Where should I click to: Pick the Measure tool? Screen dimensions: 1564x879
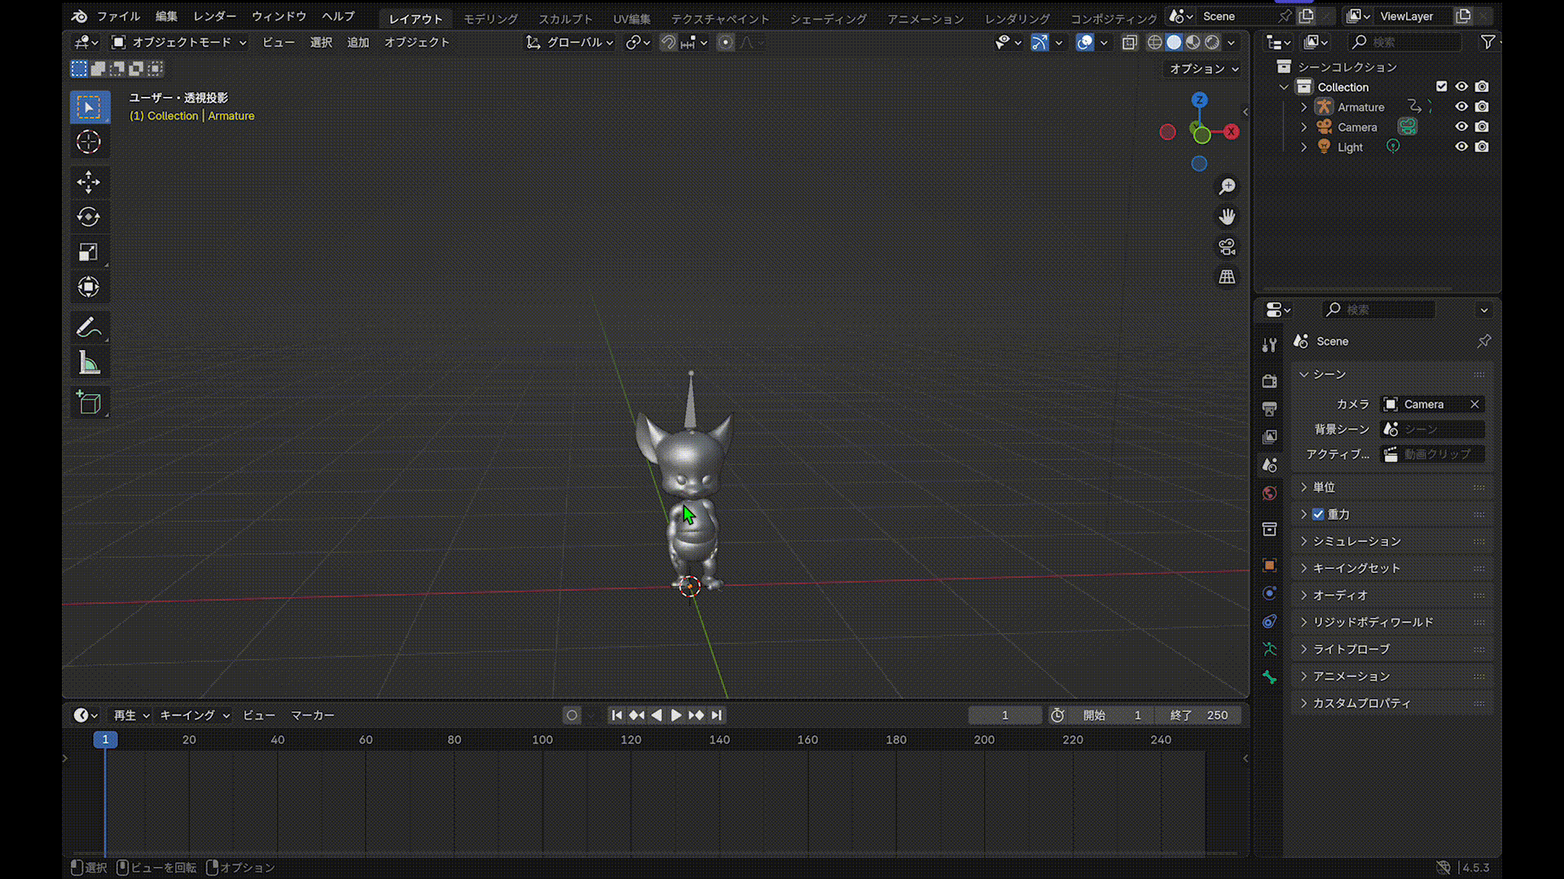[88, 363]
